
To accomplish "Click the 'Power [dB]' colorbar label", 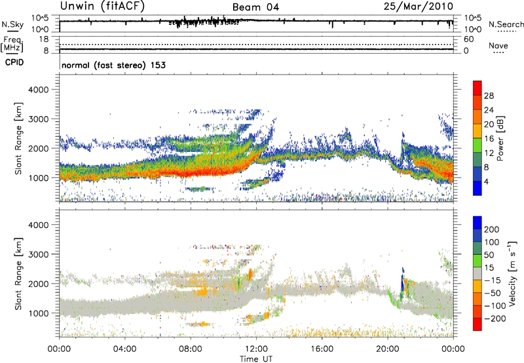I will (x=500, y=138).
